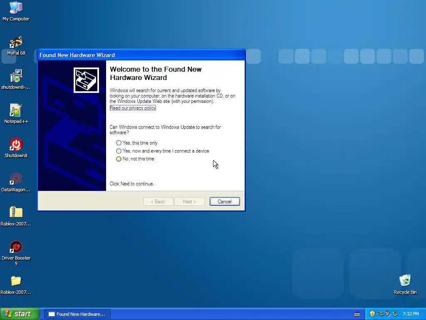The width and height of the screenshot is (426, 320).
Task: Click the Found New Hardware taskbar button
Action: pos(77,314)
